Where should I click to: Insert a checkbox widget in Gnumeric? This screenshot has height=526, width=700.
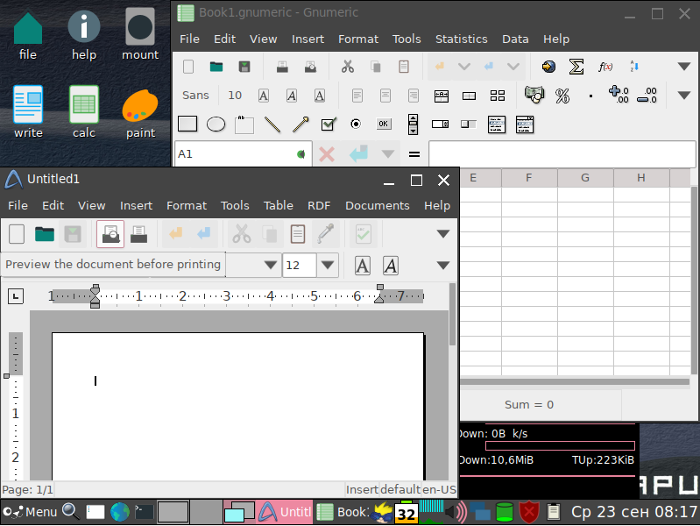[x=329, y=124]
